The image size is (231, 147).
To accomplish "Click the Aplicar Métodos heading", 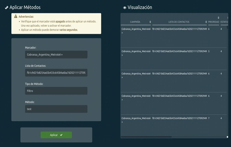I will click(25, 7).
